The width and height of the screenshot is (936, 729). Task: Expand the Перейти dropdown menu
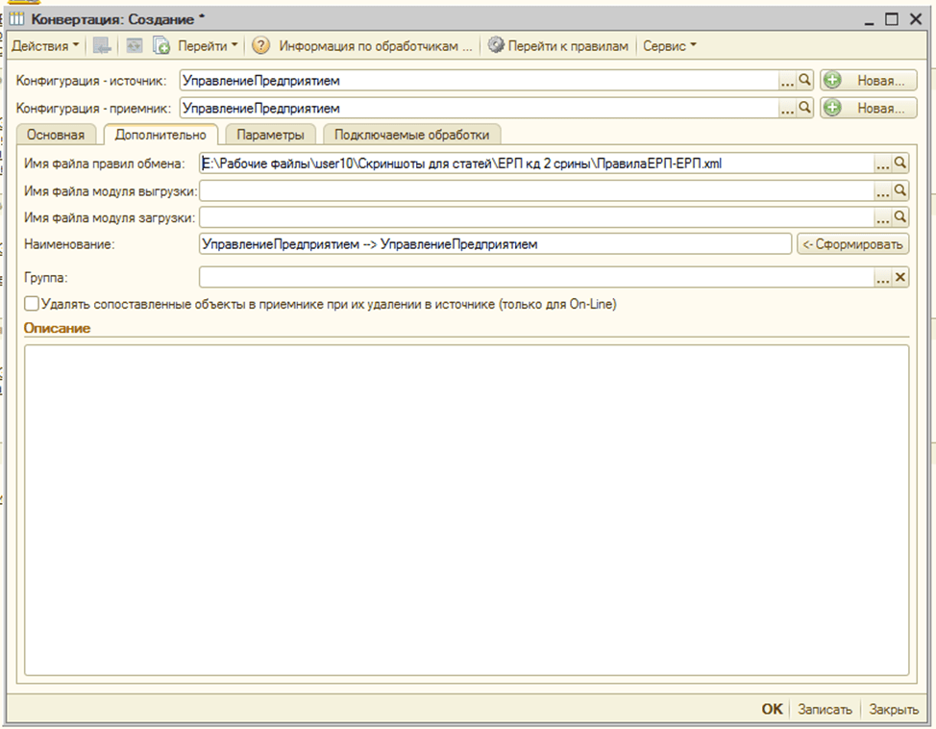click(208, 45)
